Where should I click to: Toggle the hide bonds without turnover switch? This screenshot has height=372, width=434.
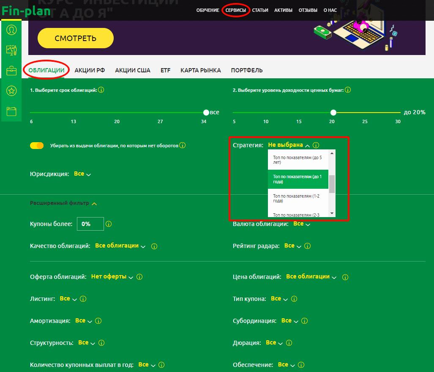tap(37, 146)
